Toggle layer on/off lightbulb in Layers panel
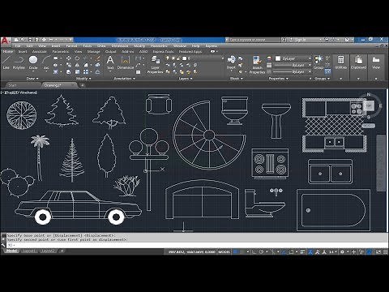Screen dimensions: 389x292 168,58
